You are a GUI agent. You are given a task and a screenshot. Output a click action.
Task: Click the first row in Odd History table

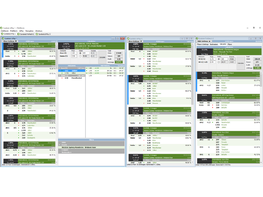pyautogui.click(x=105, y=68)
